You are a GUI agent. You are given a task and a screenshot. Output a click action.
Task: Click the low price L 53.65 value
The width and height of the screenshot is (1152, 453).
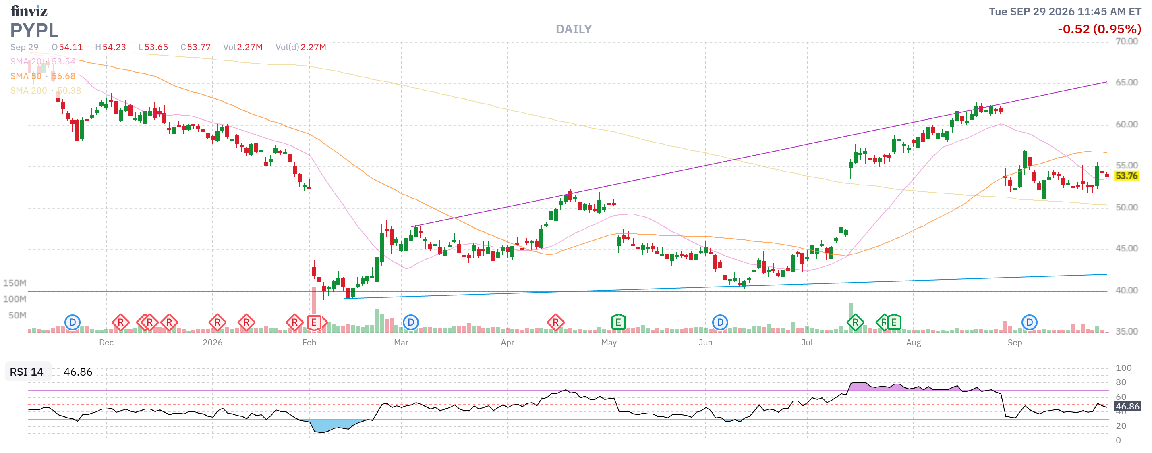[153, 47]
